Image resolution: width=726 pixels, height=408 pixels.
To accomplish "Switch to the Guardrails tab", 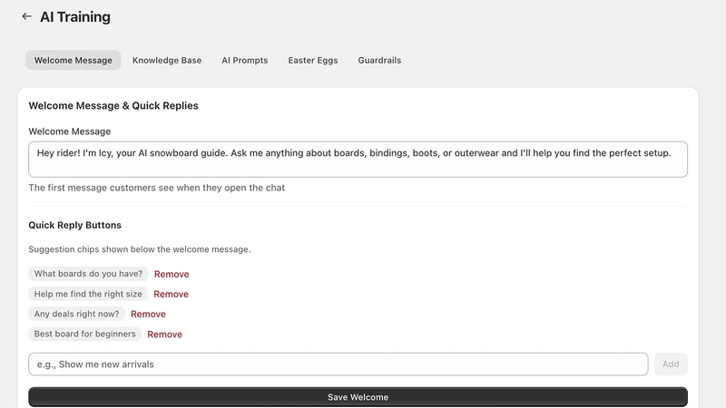I will pos(379,60).
